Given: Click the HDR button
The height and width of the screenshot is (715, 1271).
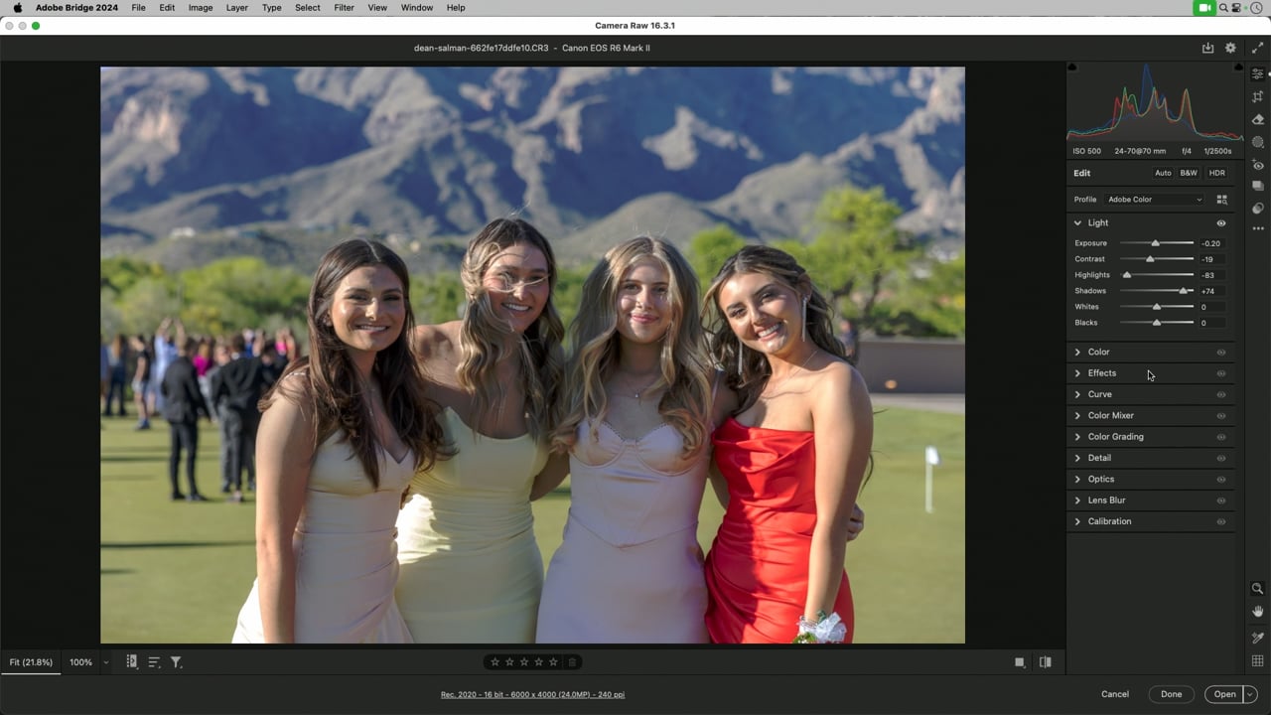Looking at the screenshot, I should coord(1216,173).
